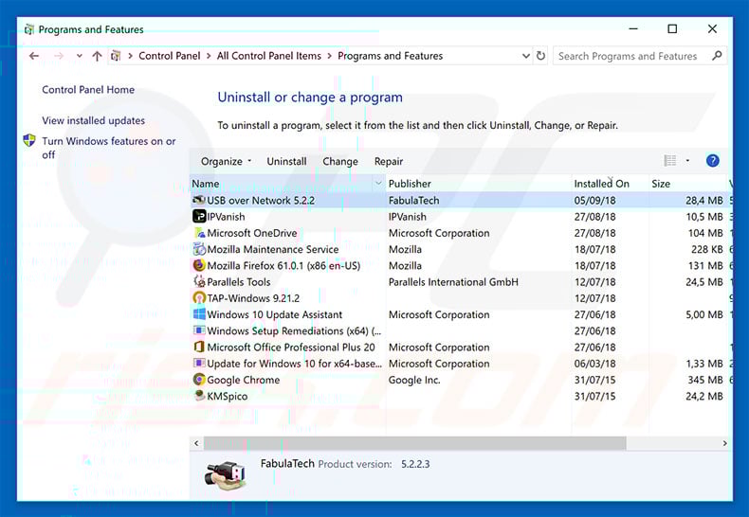Select Mozilla Firefox 61.0.1 (x86 en-US) name
749x517 pixels.
click(x=283, y=266)
